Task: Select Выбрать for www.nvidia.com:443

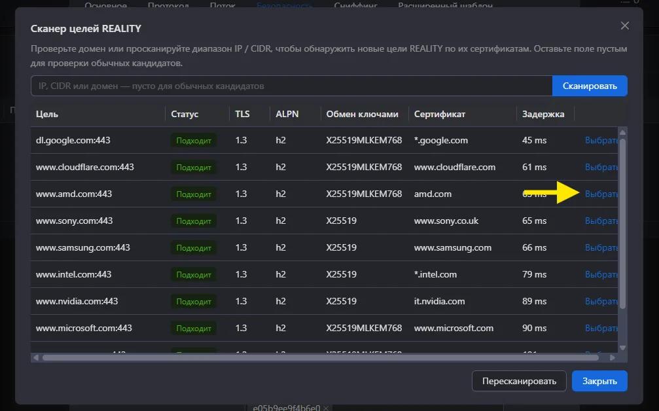Action: [x=601, y=301]
